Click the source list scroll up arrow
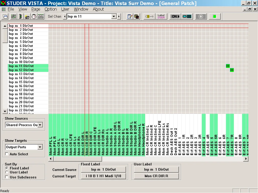Viewport: 258px width, 193px height. 5,26
